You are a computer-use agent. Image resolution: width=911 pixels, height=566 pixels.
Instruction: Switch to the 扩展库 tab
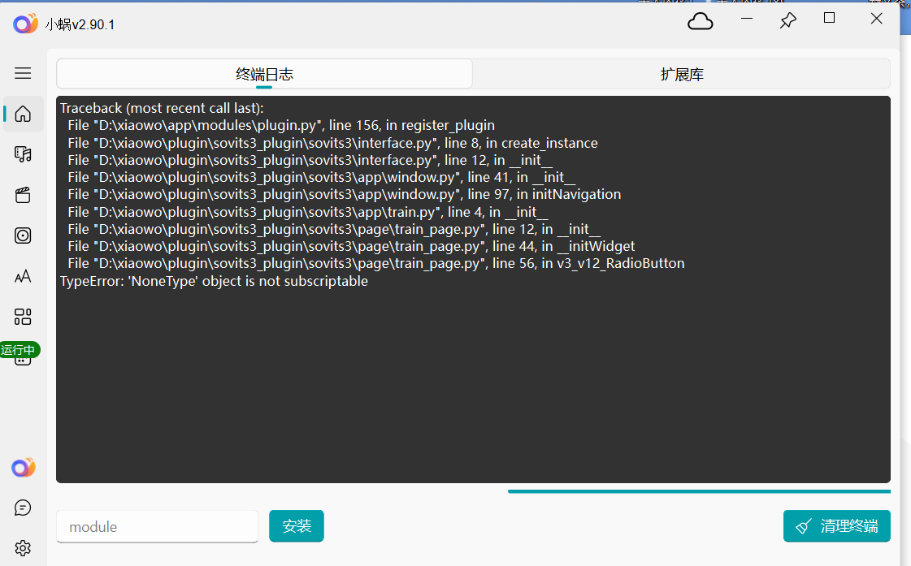tap(682, 74)
